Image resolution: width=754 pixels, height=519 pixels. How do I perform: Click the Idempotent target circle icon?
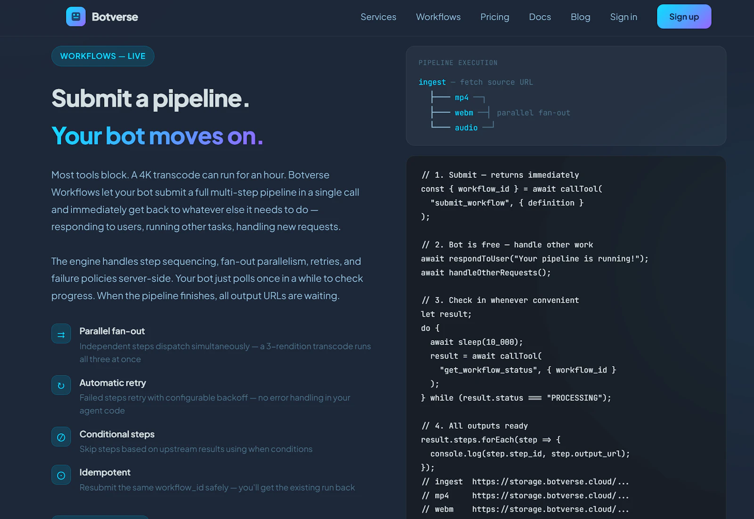click(61, 475)
